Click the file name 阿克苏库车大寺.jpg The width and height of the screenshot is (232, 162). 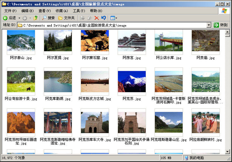(x=95, y=139)
